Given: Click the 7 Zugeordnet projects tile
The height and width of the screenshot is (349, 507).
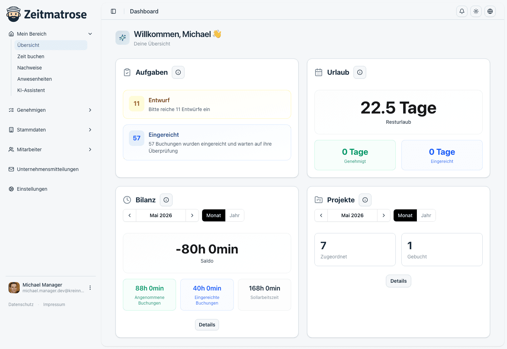Looking at the screenshot, I should pos(355,250).
